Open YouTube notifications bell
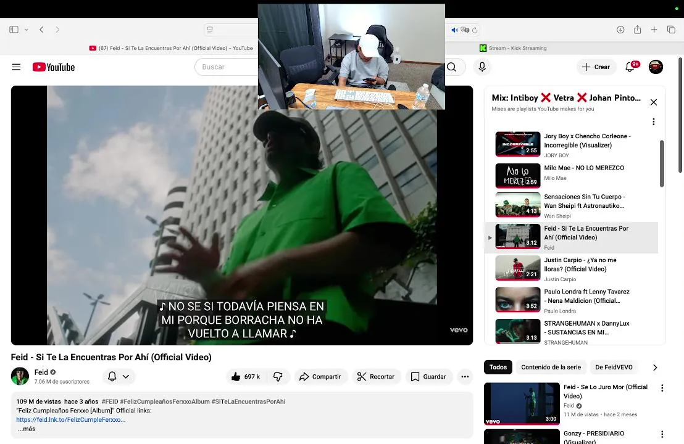Viewport: 684px width, 444px height. pyautogui.click(x=630, y=67)
